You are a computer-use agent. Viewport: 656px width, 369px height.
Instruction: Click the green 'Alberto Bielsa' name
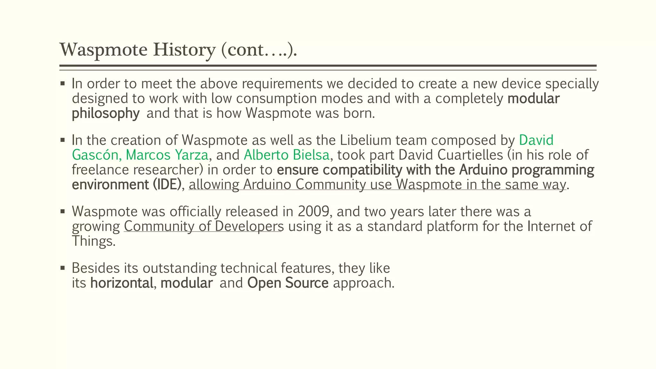tap(286, 155)
